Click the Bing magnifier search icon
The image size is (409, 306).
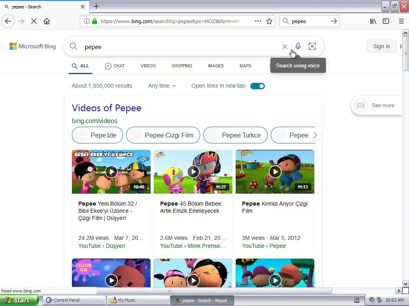click(73, 47)
